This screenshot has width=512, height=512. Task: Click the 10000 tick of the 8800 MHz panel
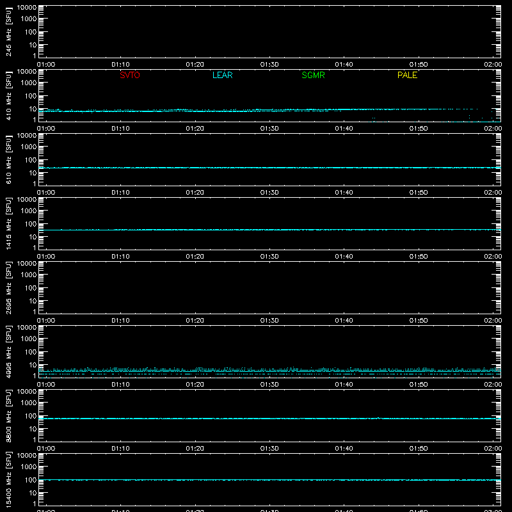point(27,392)
